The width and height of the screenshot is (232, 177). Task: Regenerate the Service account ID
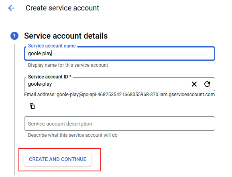tap(207, 84)
